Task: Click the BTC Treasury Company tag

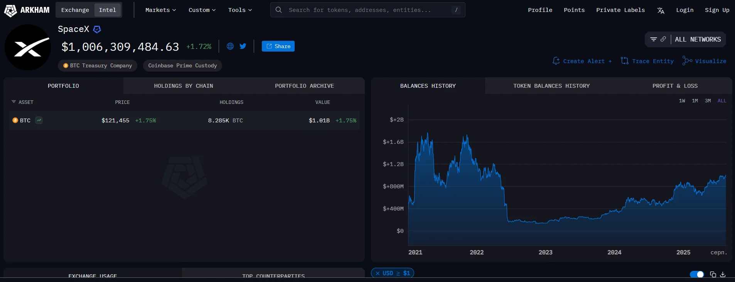Action: (98, 65)
